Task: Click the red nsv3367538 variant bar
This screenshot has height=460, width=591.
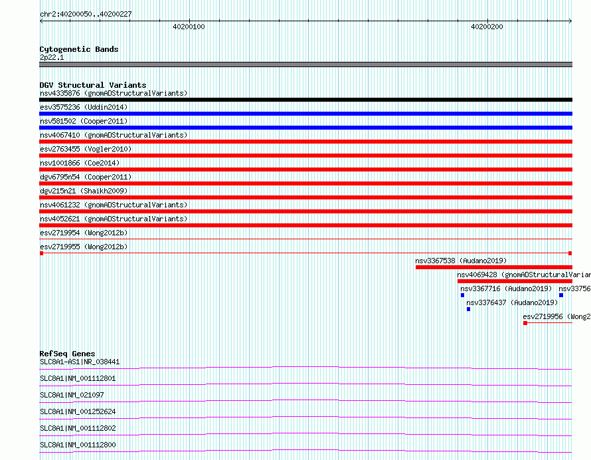Action: click(494, 267)
